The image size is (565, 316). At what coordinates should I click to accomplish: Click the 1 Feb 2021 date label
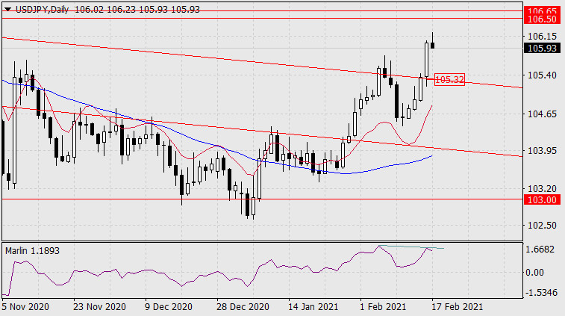pyautogui.click(x=383, y=307)
